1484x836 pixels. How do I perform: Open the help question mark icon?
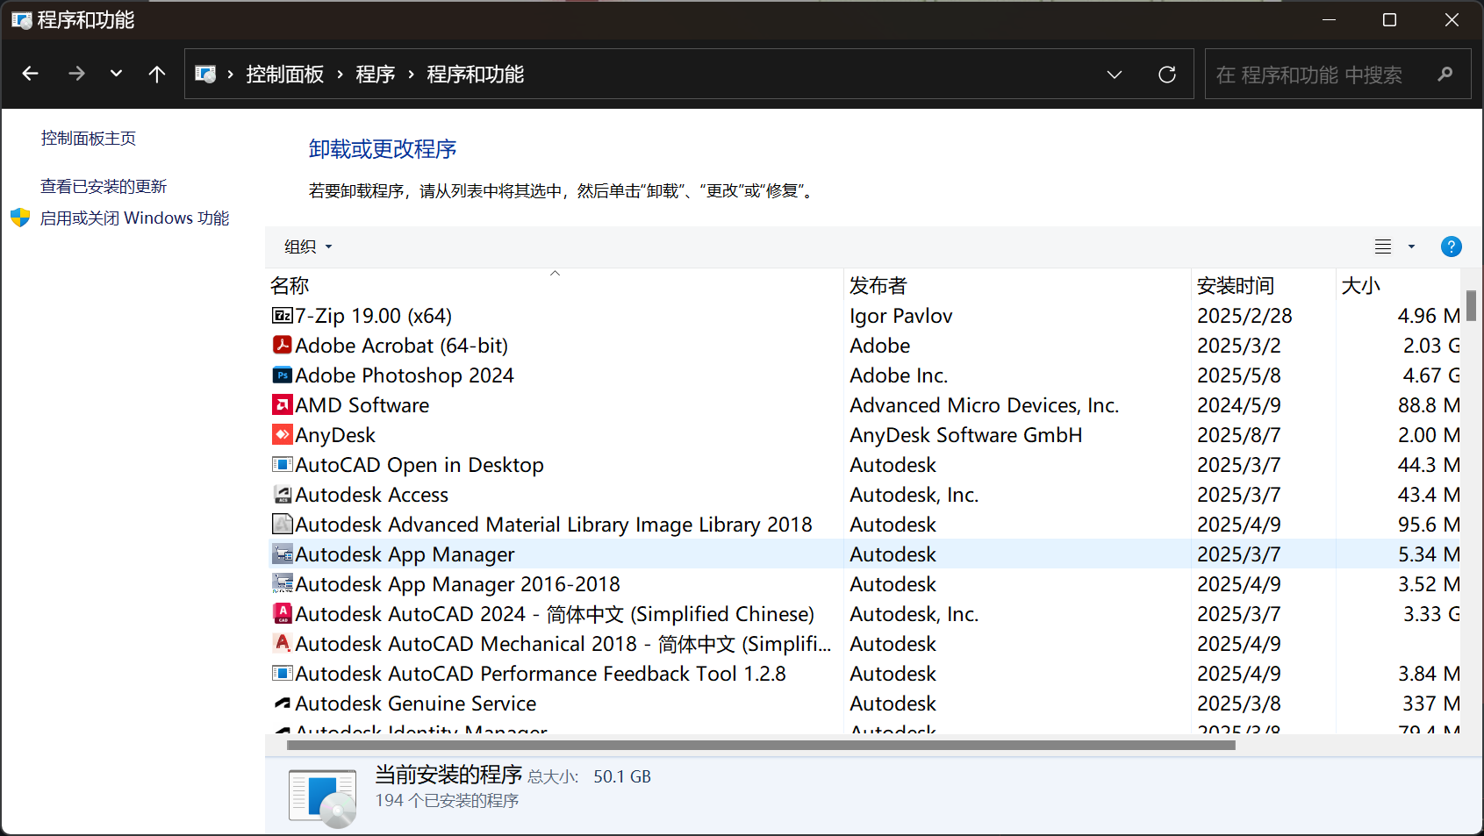1452,247
